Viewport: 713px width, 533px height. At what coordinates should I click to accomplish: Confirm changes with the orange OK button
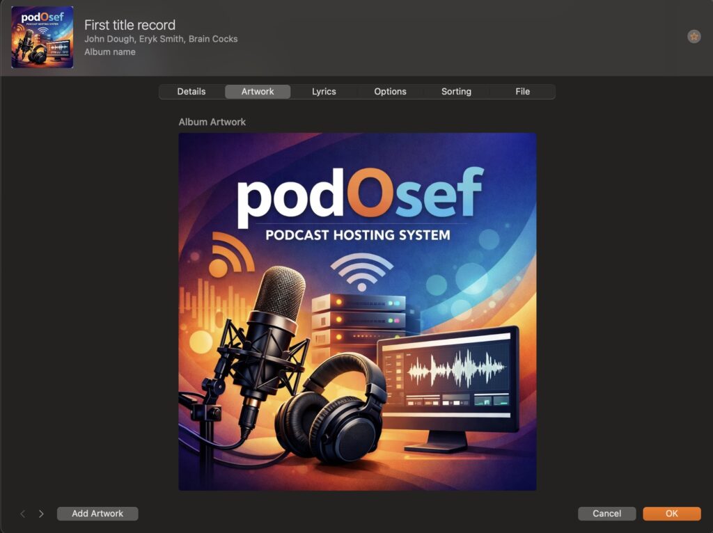671,514
